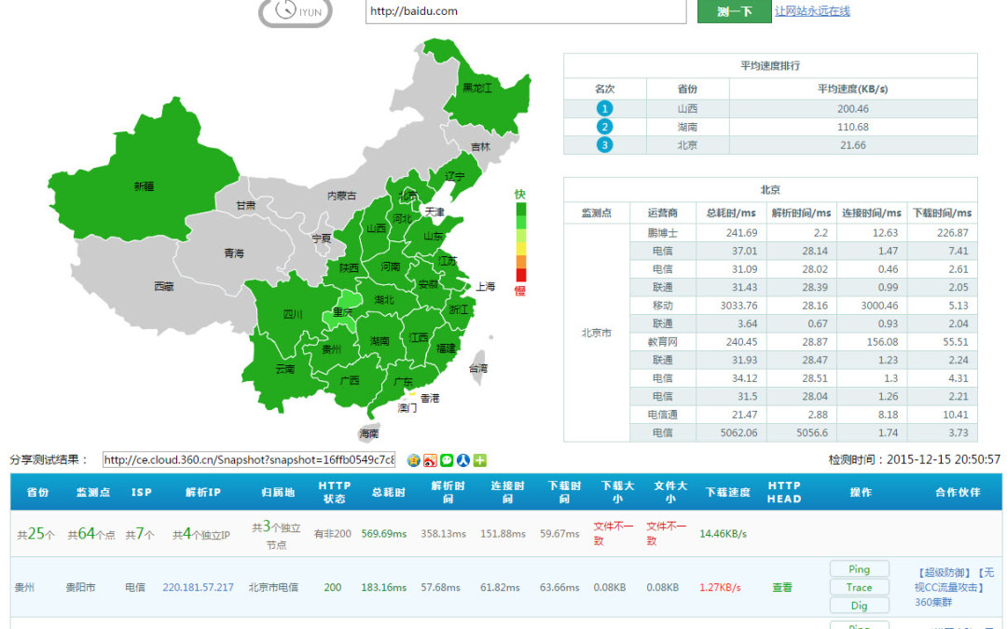Click the 14.46KB/s average download speed

(724, 533)
